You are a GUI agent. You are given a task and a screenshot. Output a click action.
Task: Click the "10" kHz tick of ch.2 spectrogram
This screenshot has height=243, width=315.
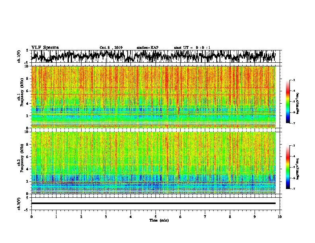coord(27,132)
